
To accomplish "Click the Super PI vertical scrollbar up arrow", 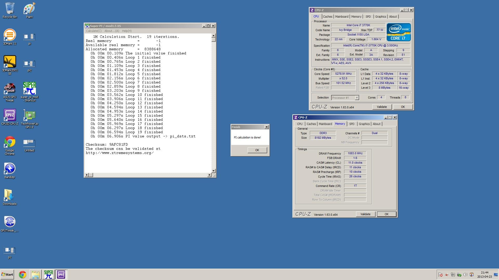I will (214, 36).
